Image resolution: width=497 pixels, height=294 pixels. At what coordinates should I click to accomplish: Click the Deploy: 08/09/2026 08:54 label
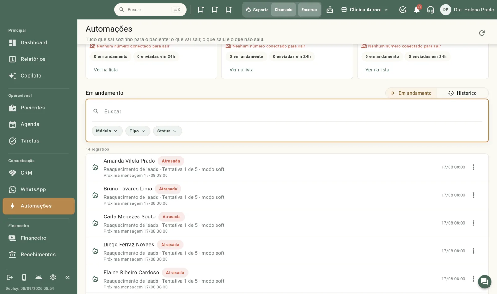click(x=30, y=288)
